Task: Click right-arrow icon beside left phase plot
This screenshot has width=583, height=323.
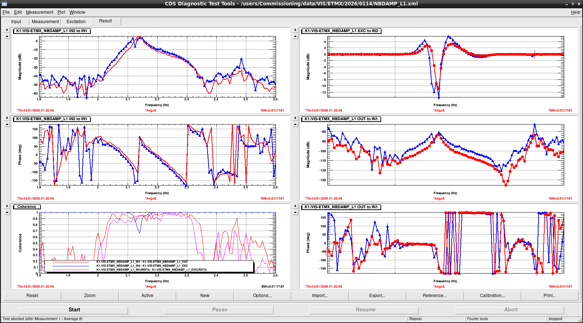Action: [7, 118]
